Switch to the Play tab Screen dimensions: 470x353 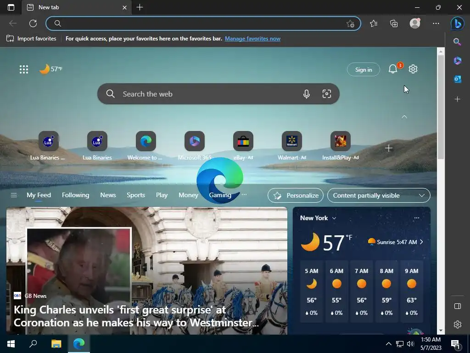click(162, 195)
